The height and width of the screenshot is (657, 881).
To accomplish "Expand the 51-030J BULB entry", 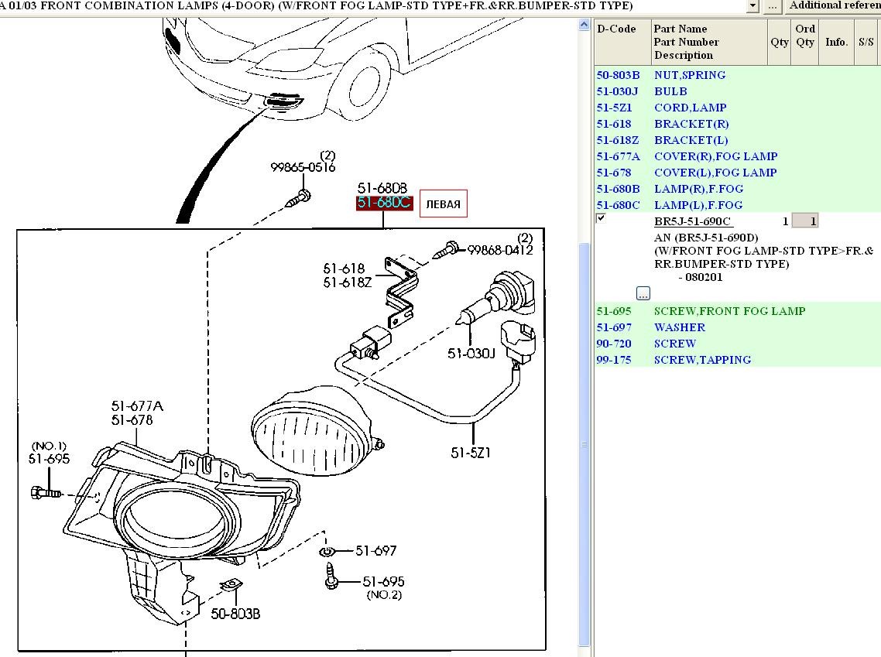I will coord(670,91).
